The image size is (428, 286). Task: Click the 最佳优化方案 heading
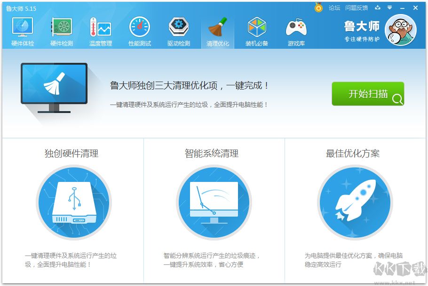(353, 153)
